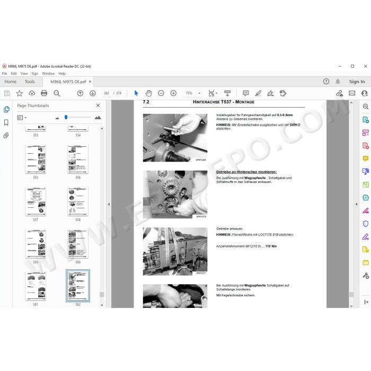This screenshot has width=371, height=371.
Task: Open the Share with others icon
Action: click(365, 93)
